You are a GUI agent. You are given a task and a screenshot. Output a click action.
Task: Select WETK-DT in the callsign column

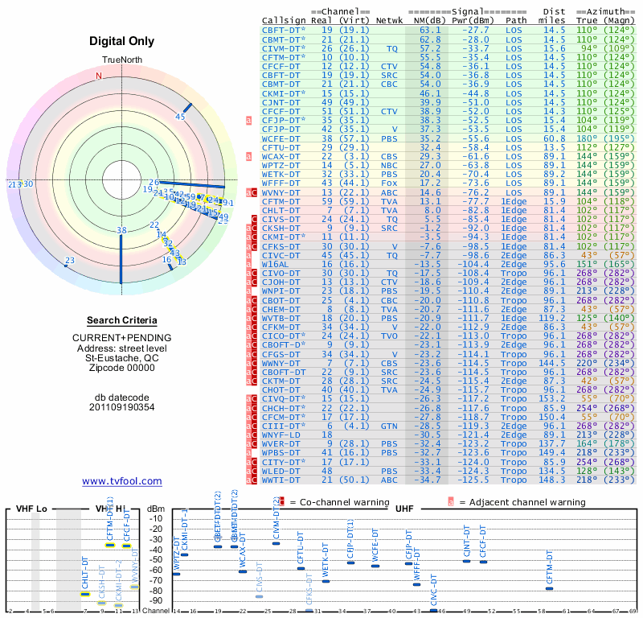(281, 175)
